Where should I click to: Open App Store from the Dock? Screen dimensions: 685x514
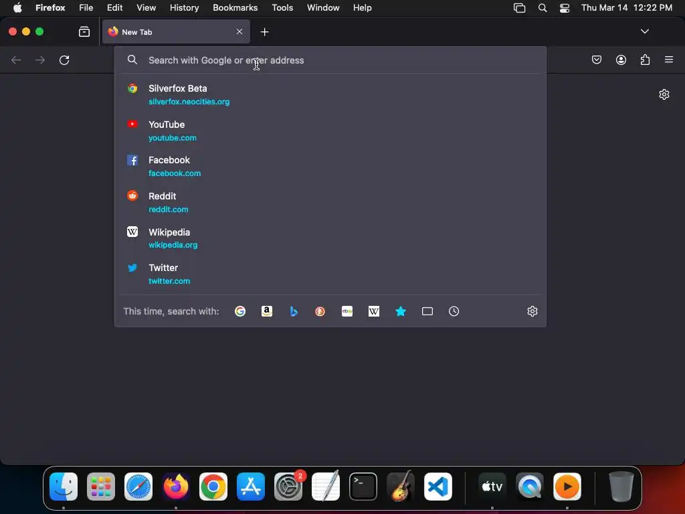coord(251,487)
